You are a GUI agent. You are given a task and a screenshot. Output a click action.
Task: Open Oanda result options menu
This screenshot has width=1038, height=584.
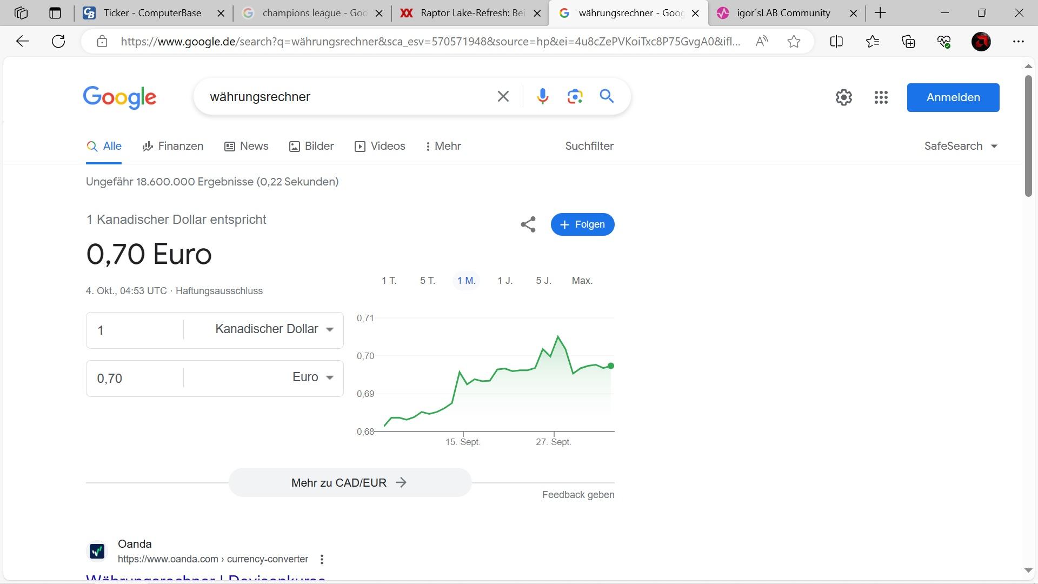click(x=322, y=559)
